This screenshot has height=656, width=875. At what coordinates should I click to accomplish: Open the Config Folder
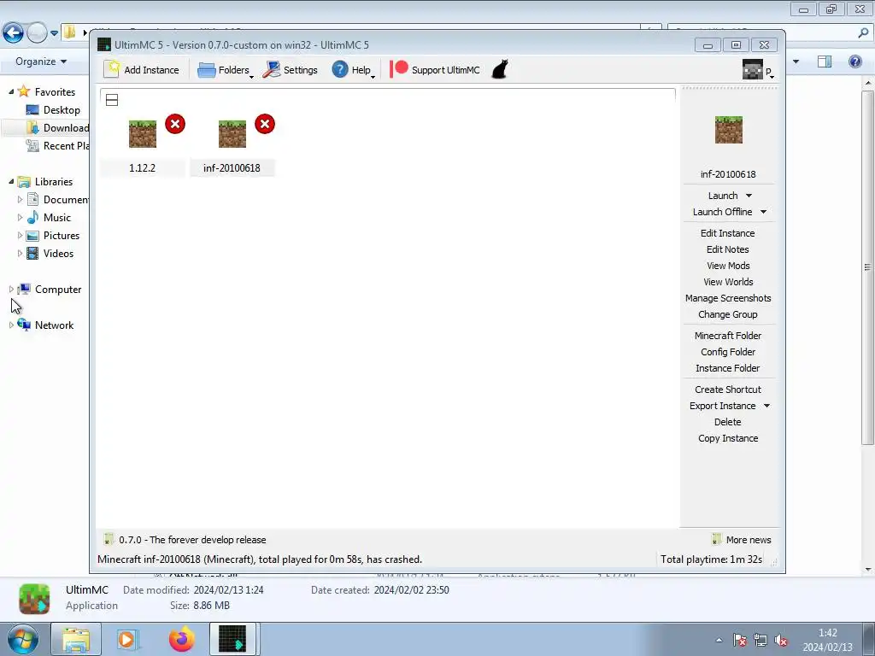tap(728, 352)
